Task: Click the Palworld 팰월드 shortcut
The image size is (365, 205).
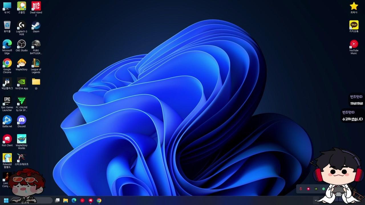Action: tap(7, 161)
